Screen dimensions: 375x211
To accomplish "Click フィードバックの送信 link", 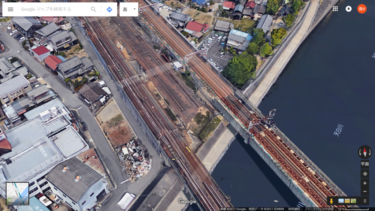I will coord(319,209).
